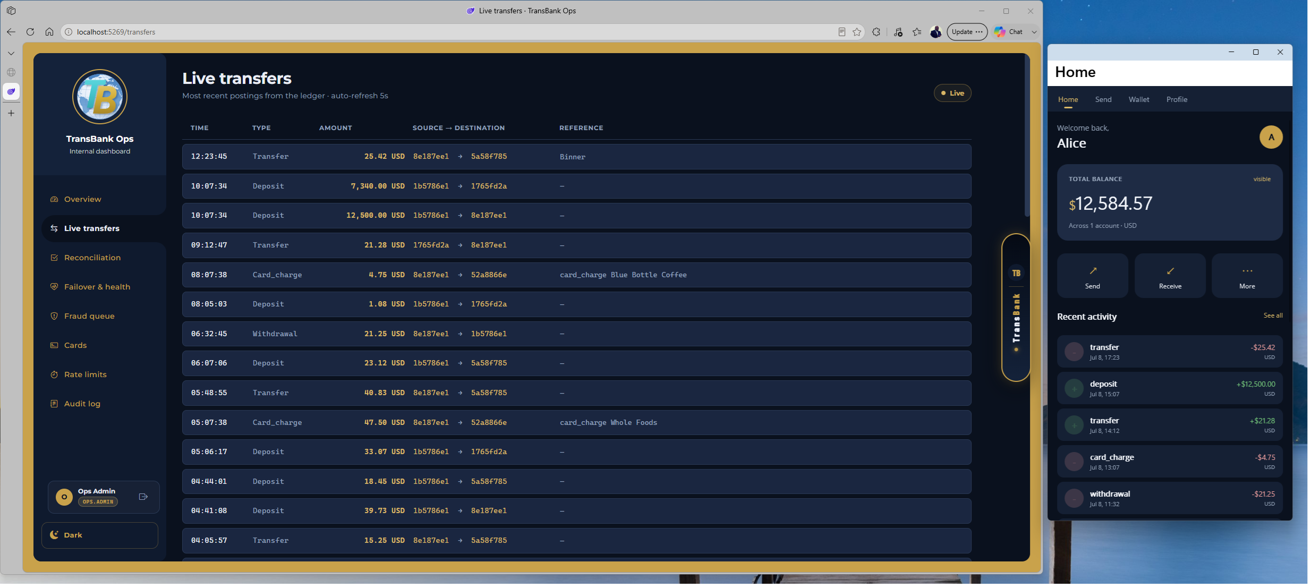Expand the vertical tabs chevron

coord(11,53)
